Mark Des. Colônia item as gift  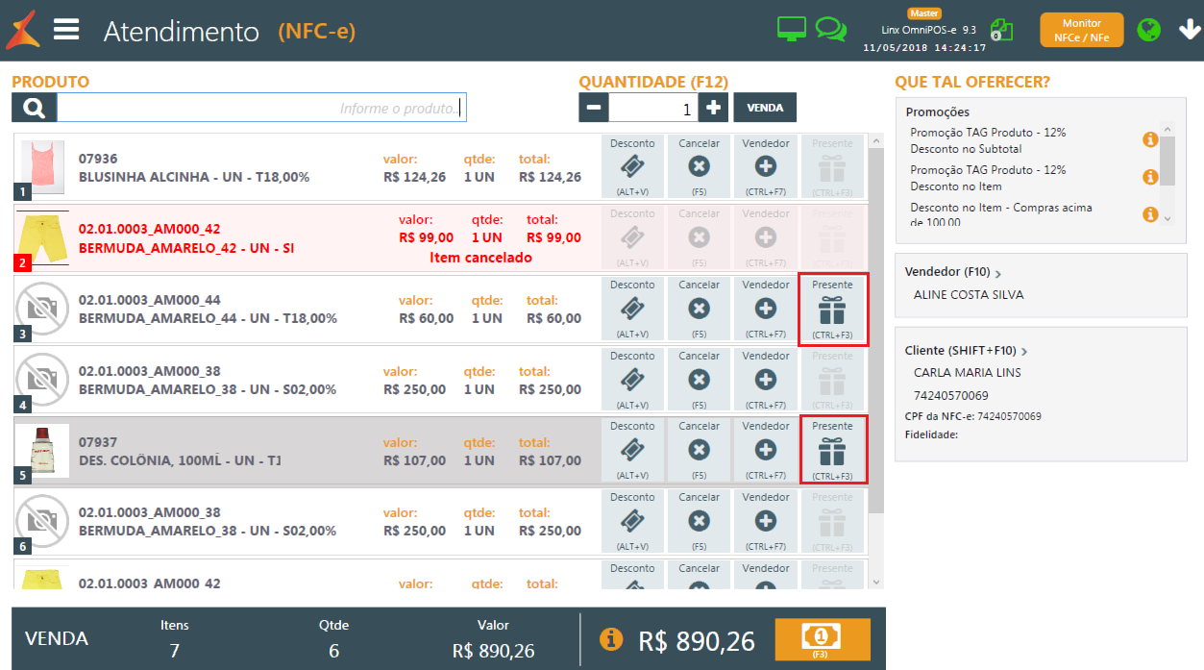832,450
